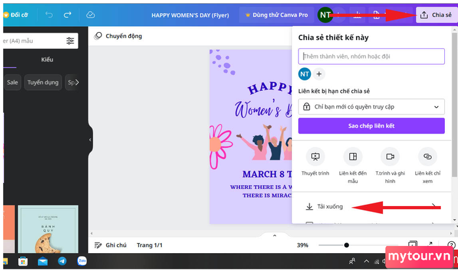Click the Redo arrow in top bar
This screenshot has height=274, width=458.
68,14
